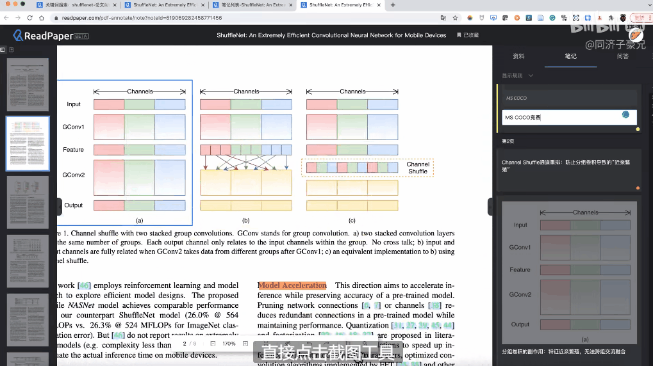Open the extensions puzzle piece menu
Viewport: 653px width, 366px height.
611,18
